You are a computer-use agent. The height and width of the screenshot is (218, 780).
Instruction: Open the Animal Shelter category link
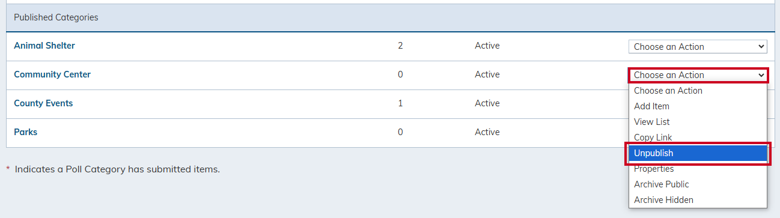coord(44,46)
